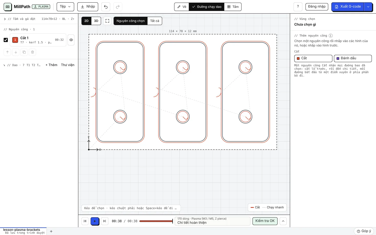The image size is (376, 235).
Task: Show only Nguyên công chọn toolpaths
Action: 131,21
